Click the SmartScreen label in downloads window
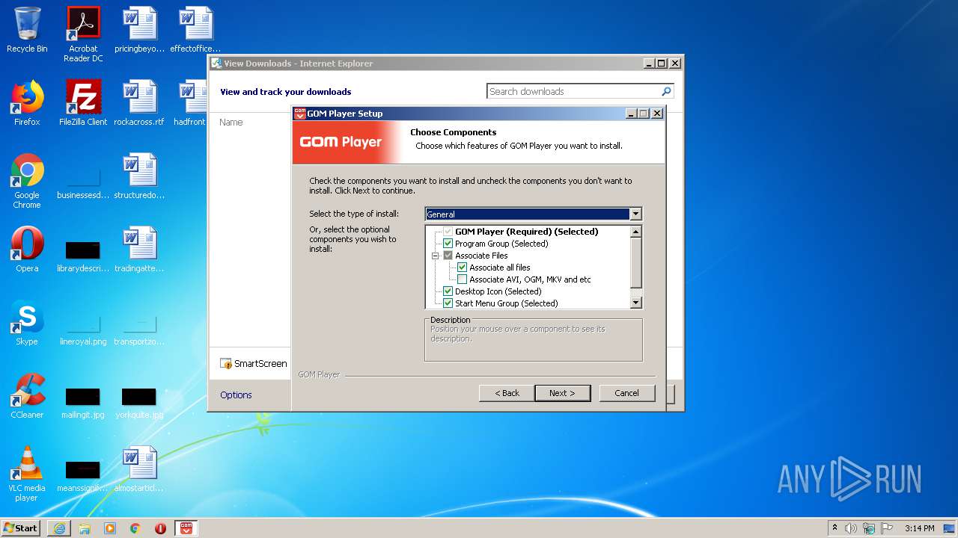 (260, 364)
